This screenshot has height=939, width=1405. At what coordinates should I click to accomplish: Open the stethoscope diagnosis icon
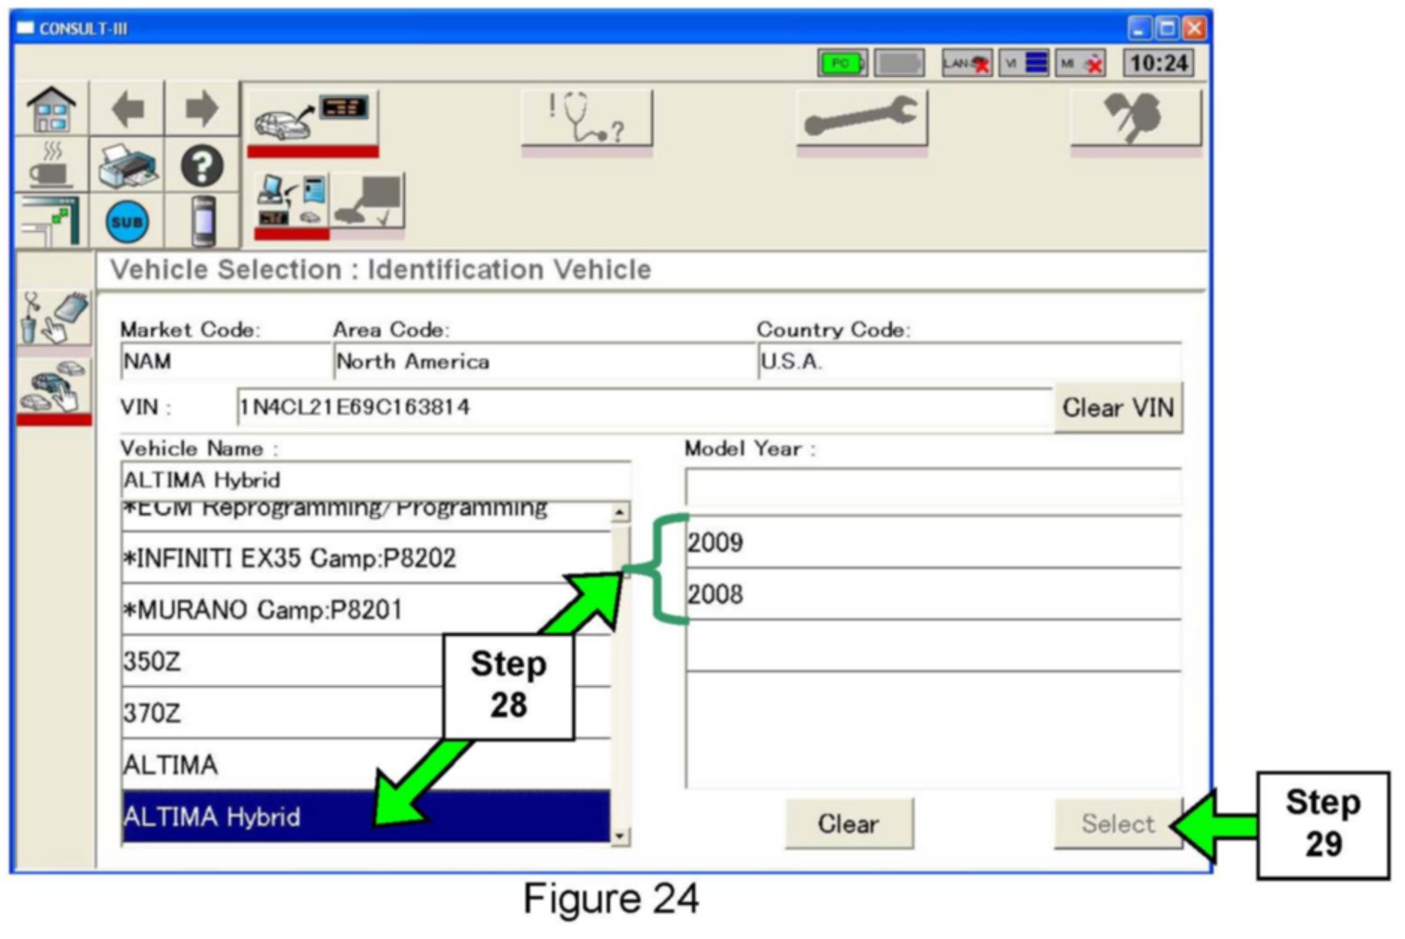coord(586,121)
